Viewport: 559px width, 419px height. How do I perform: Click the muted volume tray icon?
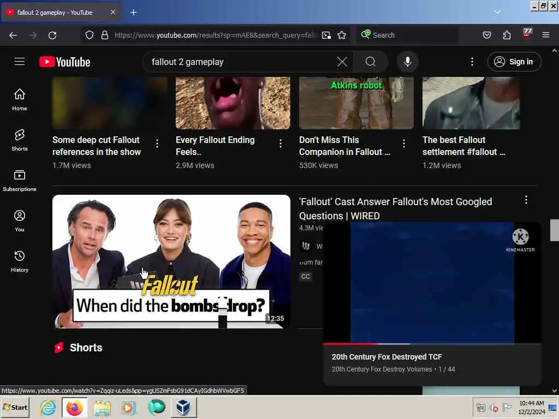493,407
